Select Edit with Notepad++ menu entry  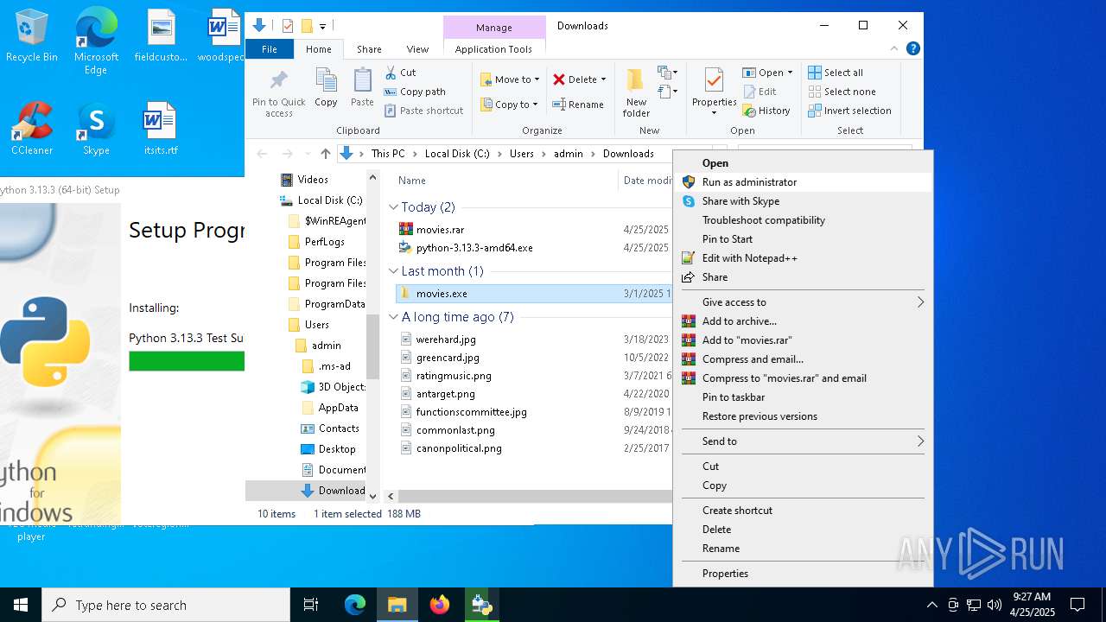coord(803,258)
